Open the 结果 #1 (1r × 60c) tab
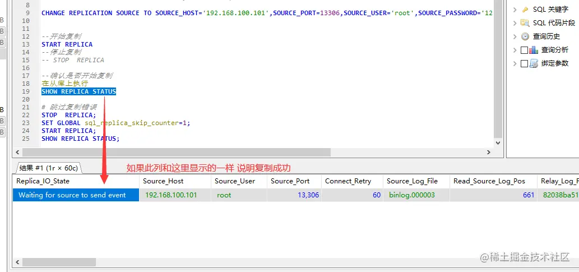The width and height of the screenshot is (579, 272). coord(48,168)
